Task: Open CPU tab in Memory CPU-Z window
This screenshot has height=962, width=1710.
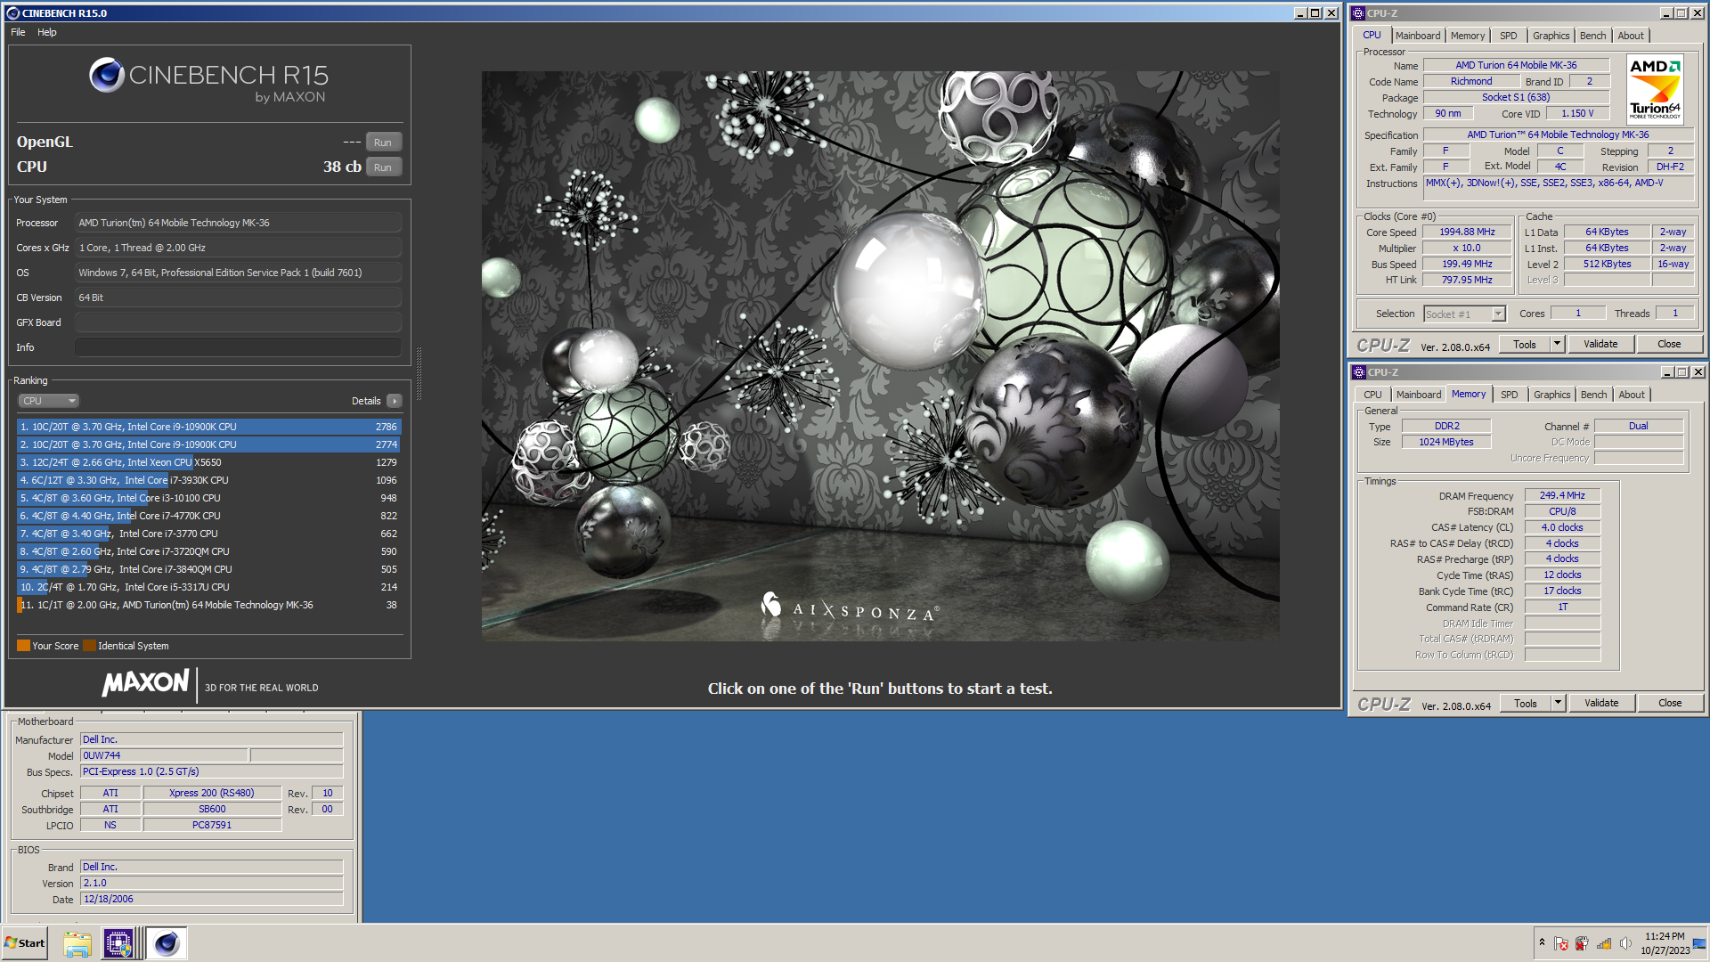Action: [x=1372, y=395]
